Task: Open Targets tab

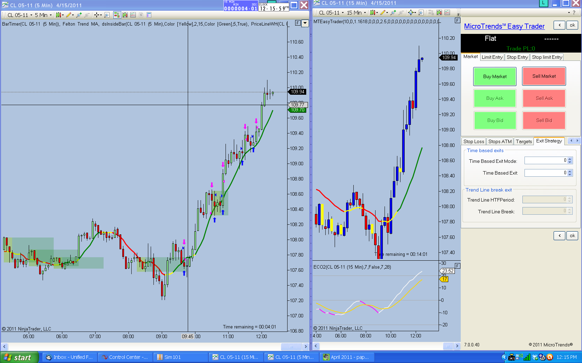Action: pyautogui.click(x=523, y=141)
